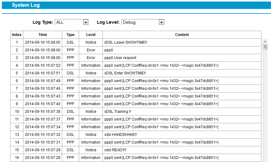Viewport: 271px width, 162px height.
Task: Click the Information level in row 4
Action: point(91,65)
